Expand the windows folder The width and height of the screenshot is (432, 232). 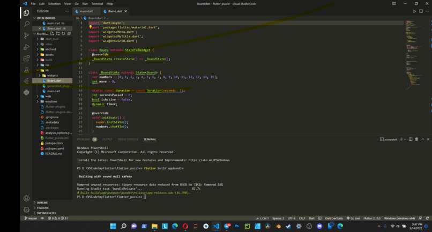click(38, 102)
